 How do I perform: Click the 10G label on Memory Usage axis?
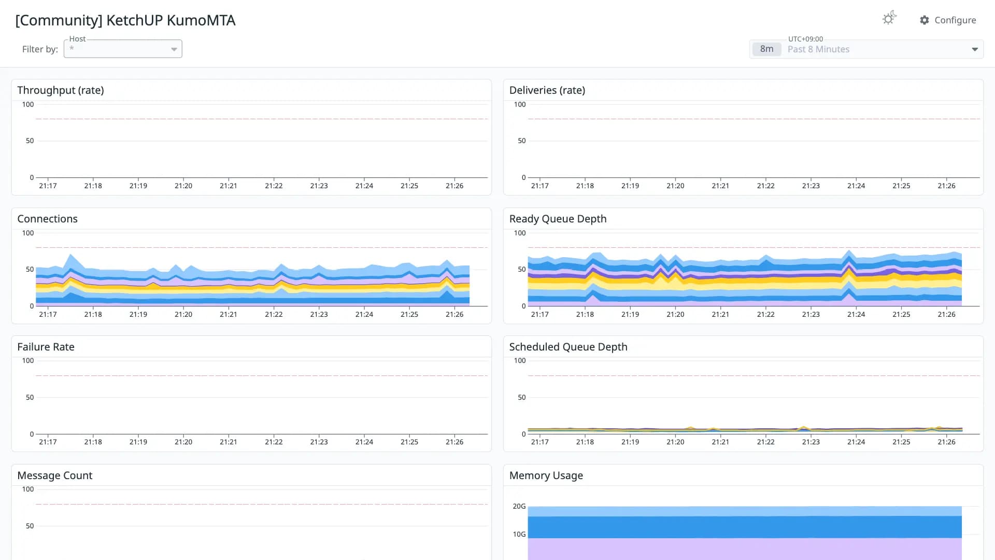[x=519, y=534]
